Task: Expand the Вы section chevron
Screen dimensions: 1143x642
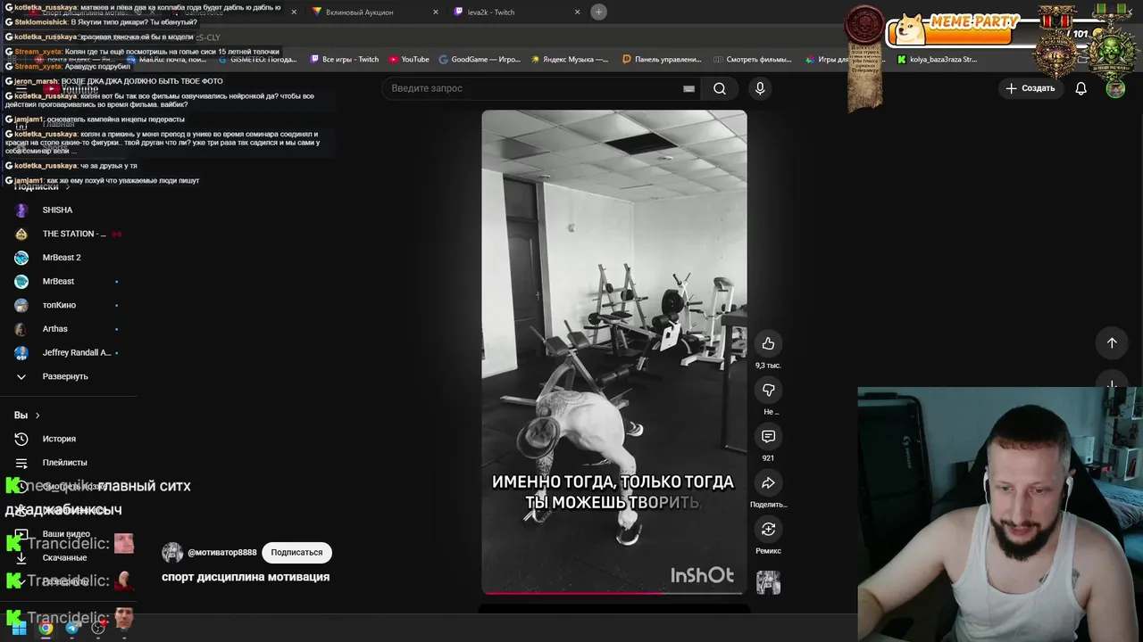Action: (x=38, y=416)
